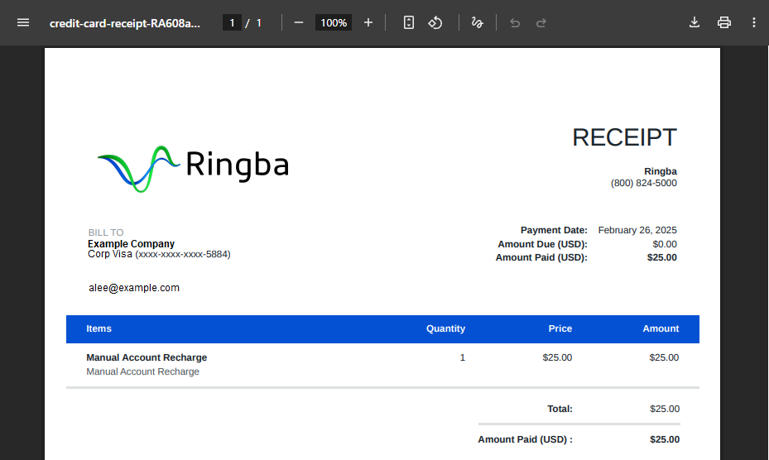Click the February 26, 2025 payment date
This screenshot has width=769, height=460.
tap(637, 230)
